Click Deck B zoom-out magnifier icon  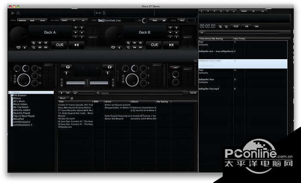128,47
